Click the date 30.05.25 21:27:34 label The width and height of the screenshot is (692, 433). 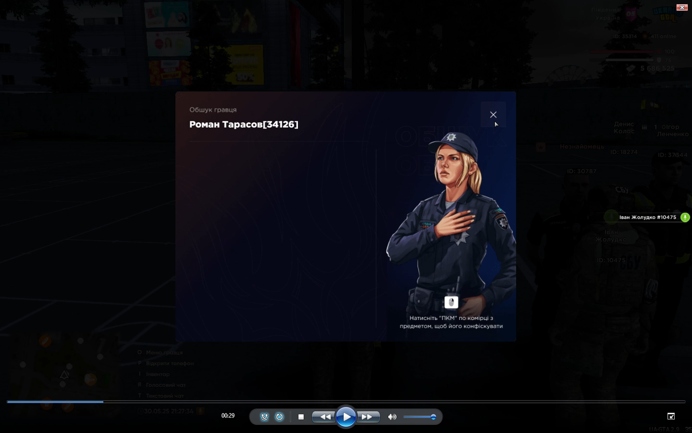coord(169,411)
